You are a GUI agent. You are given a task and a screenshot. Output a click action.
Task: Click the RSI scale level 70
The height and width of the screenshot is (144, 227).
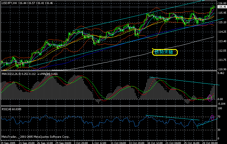click(x=219, y=117)
